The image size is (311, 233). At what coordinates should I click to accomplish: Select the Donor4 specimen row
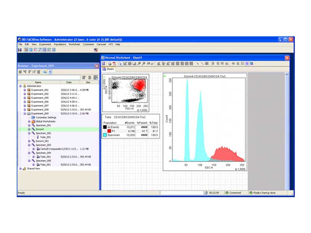39,129
